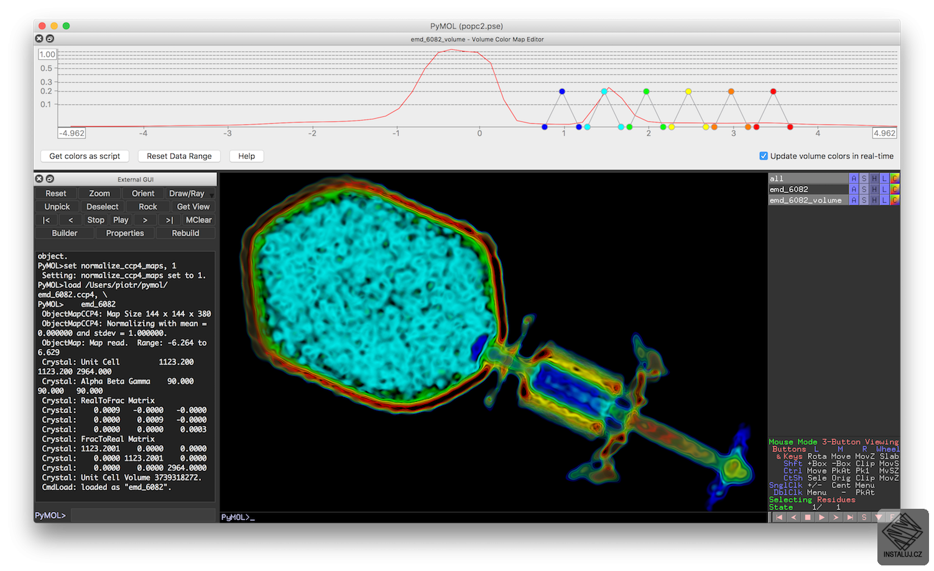The width and height of the screenshot is (934, 571).
Task: Open Show menu for all
Action: (864, 179)
